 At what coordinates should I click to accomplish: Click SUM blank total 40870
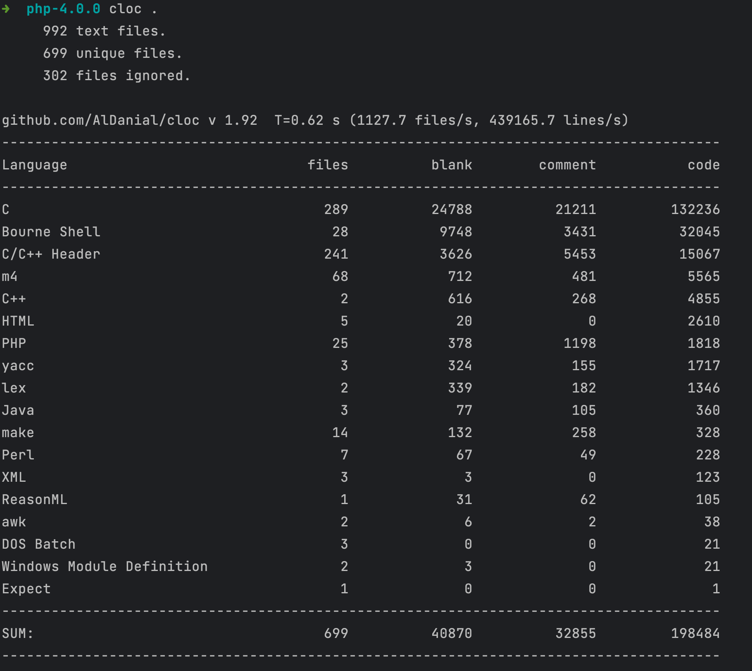click(x=452, y=633)
